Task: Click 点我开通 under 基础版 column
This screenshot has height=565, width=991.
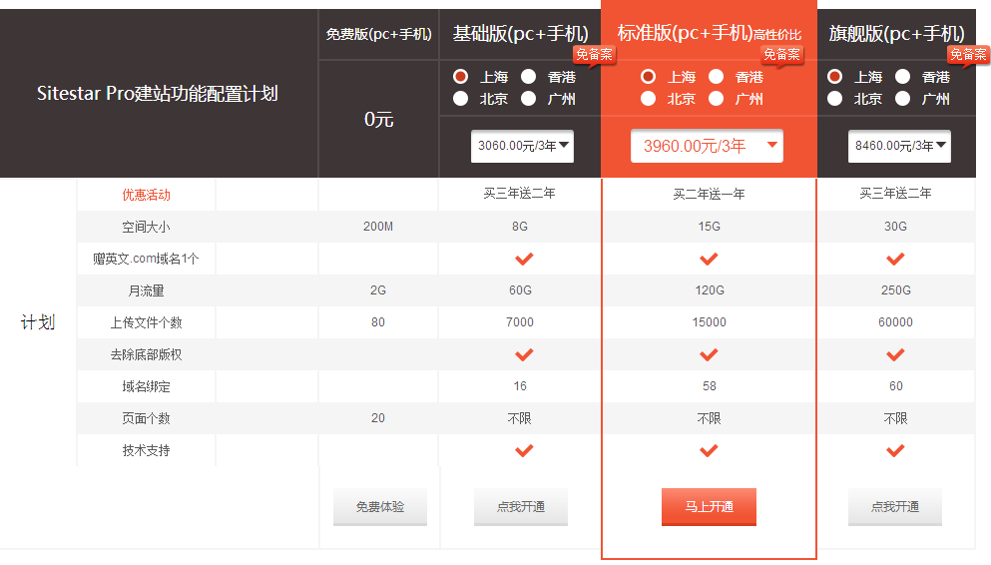Action: click(521, 507)
